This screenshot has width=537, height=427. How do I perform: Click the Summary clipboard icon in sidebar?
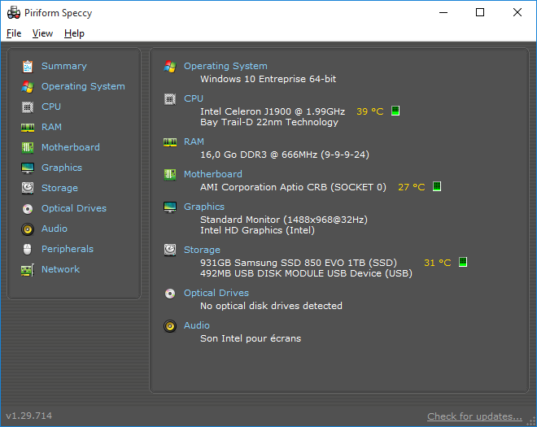28,67
